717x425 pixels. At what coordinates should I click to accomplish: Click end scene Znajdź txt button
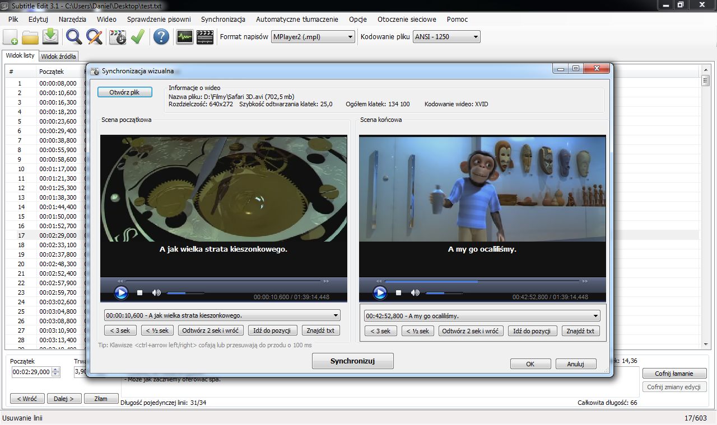(581, 331)
